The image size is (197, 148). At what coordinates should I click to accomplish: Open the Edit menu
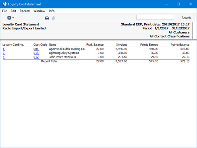pyautogui.click(x=13, y=11)
